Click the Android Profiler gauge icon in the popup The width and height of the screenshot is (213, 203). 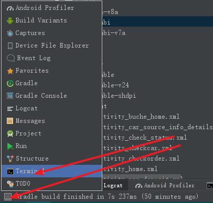[x=10, y=8]
